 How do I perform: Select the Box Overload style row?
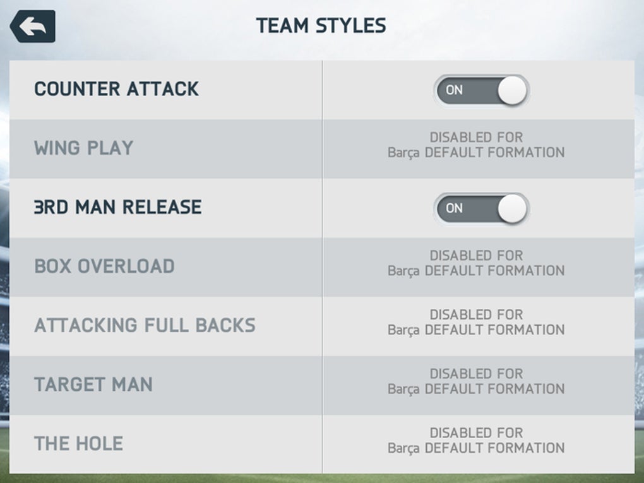pyautogui.click(x=322, y=267)
